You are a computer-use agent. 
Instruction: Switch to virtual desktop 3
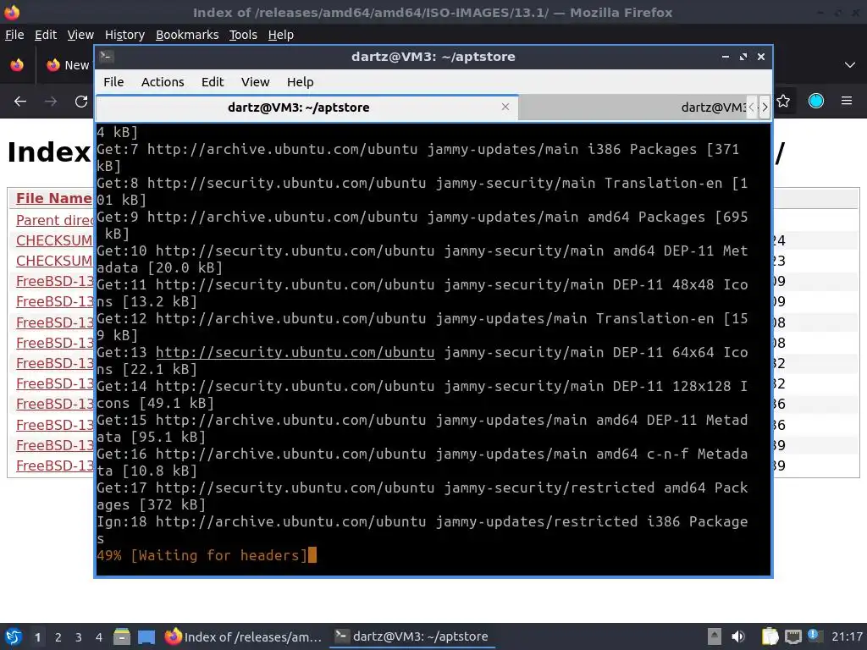(79, 636)
